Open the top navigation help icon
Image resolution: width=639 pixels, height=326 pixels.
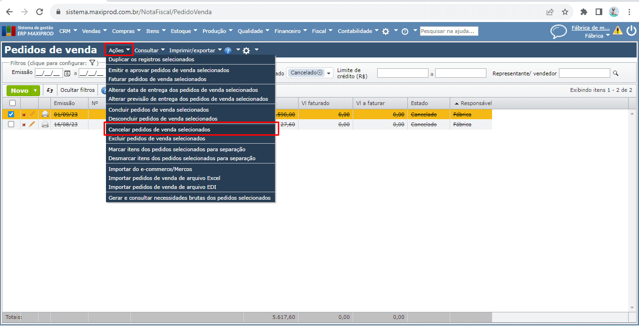[x=404, y=32]
